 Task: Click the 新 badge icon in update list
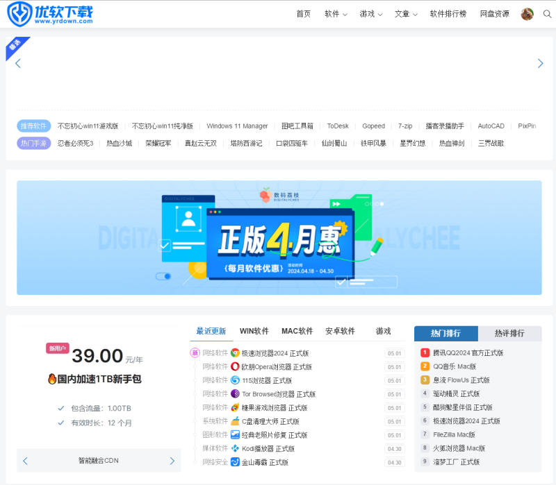(195, 353)
